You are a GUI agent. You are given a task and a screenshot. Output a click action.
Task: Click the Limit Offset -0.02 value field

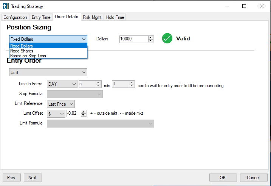tap(74, 113)
